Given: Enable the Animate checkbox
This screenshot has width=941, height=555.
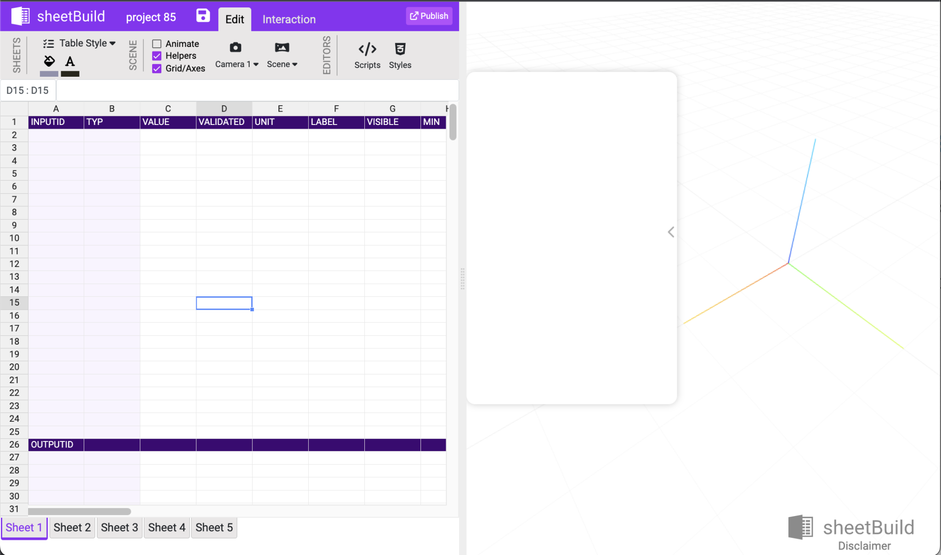Looking at the screenshot, I should point(157,44).
